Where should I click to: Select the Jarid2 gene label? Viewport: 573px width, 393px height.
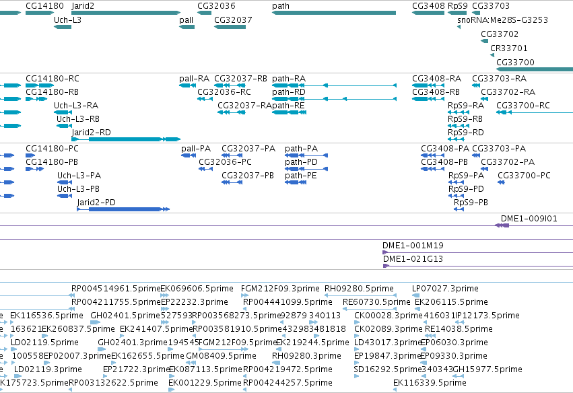click(x=83, y=6)
